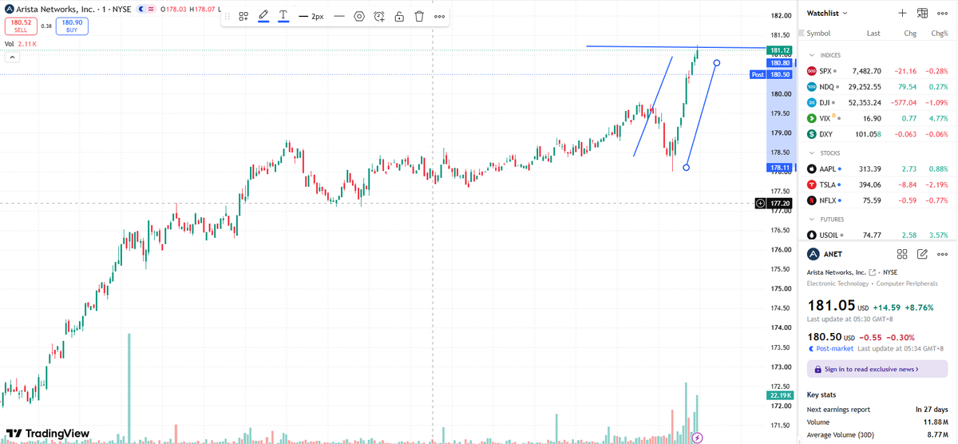Change line color with pencil icon
This screenshot has height=444, width=958.
coord(263,16)
